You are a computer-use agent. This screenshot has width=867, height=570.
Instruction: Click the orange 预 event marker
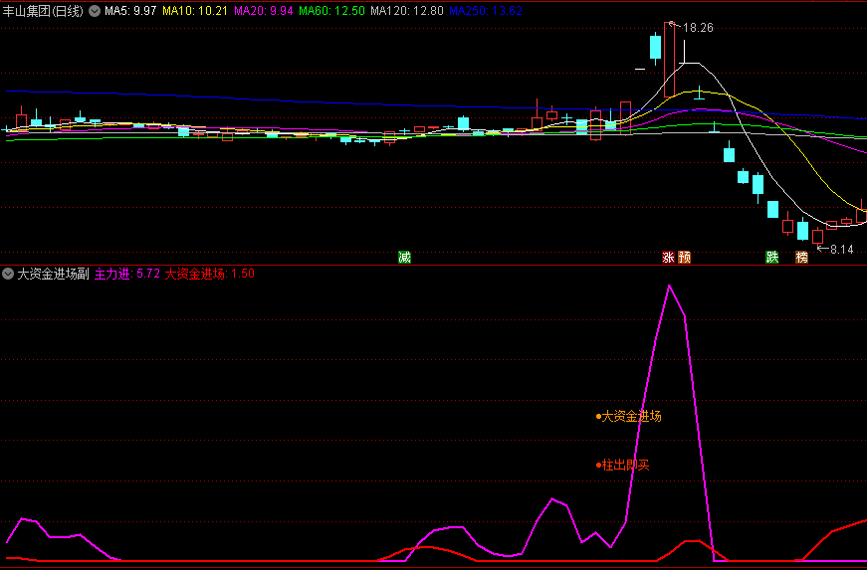(x=685, y=258)
